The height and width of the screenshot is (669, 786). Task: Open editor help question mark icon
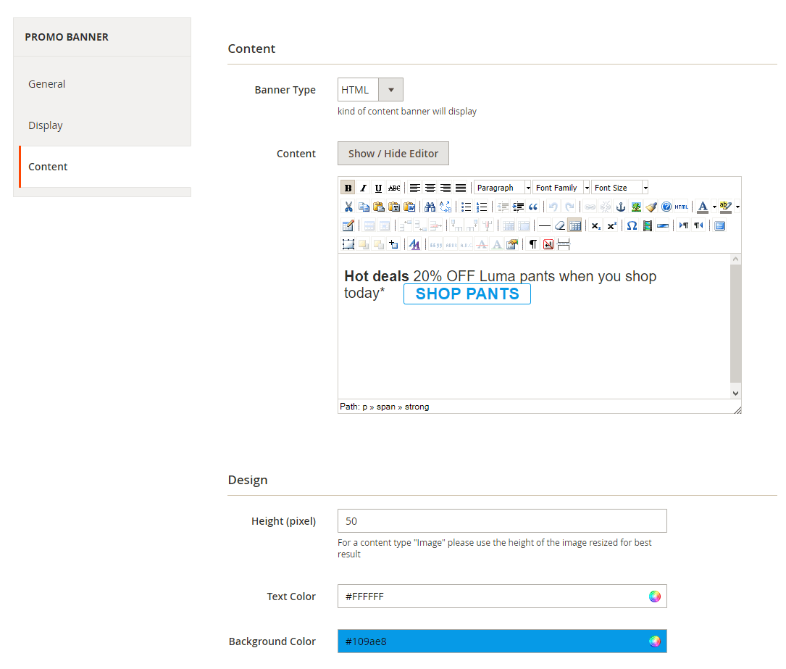[x=666, y=207]
